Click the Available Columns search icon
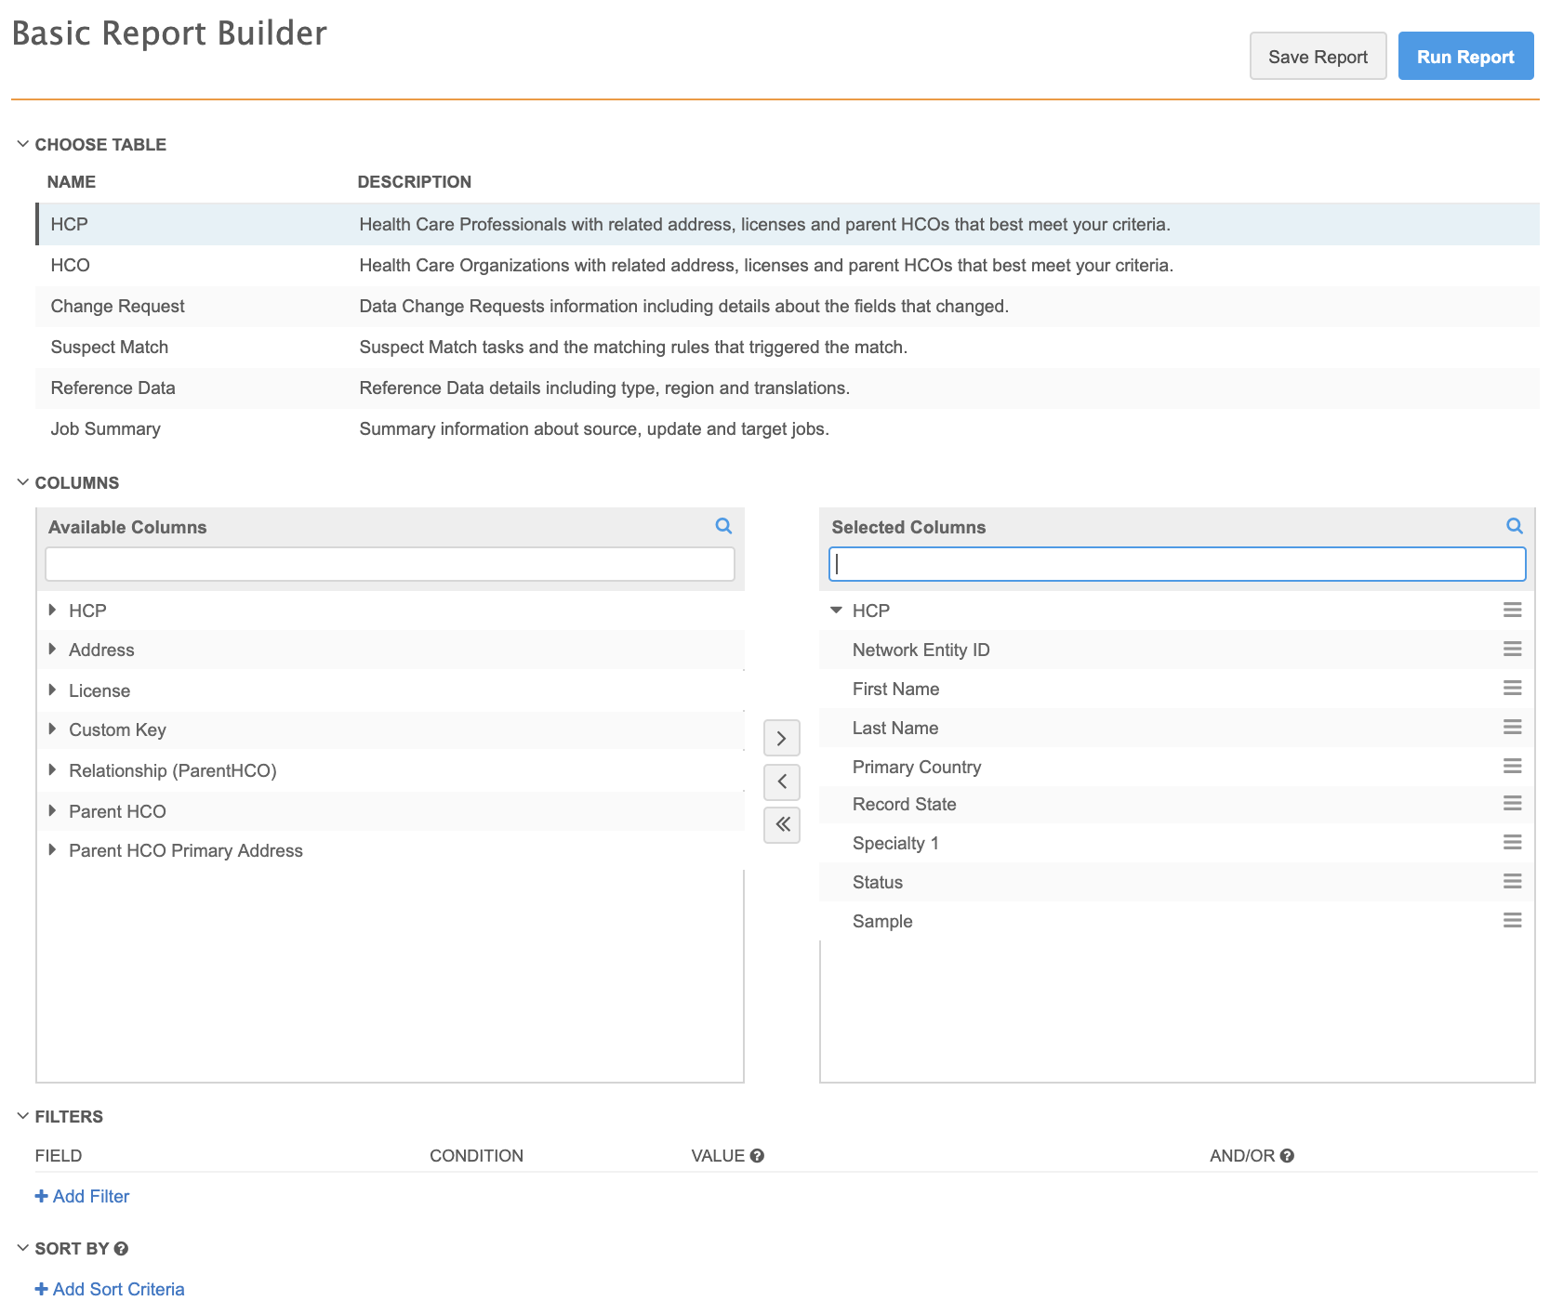 [723, 526]
